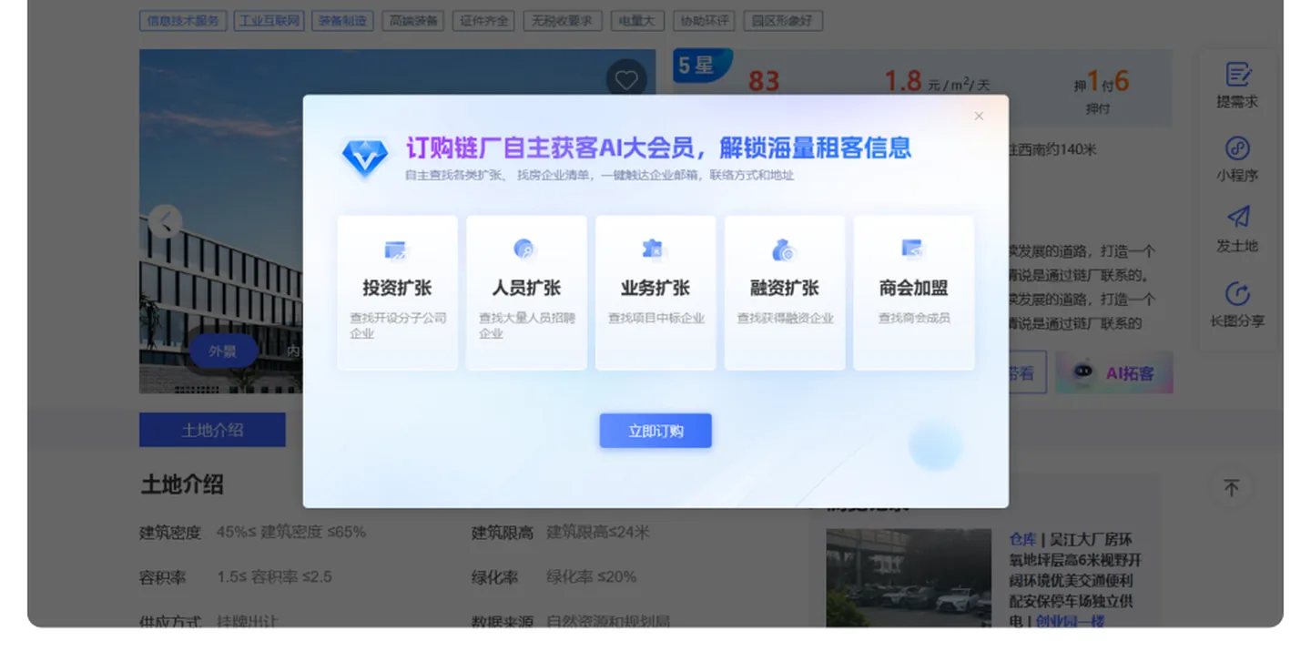The width and height of the screenshot is (1311, 672).
Task: Click the 电量大 tag
Action: 637,21
